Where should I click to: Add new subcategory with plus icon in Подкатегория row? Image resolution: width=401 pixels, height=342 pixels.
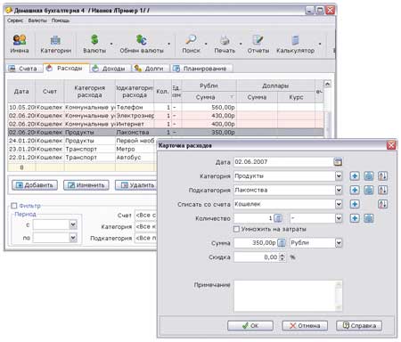(355, 190)
